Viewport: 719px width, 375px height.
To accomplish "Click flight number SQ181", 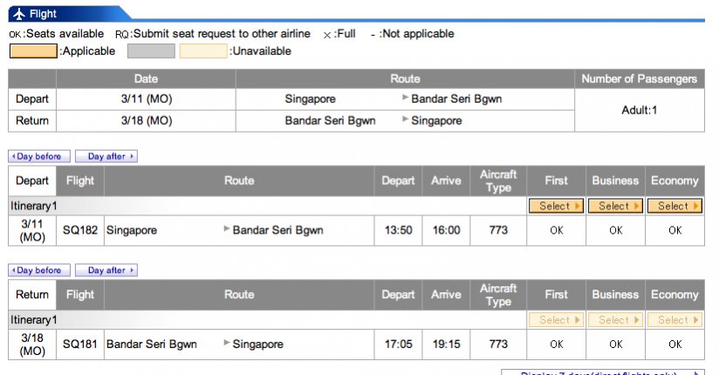I will click(x=79, y=344).
